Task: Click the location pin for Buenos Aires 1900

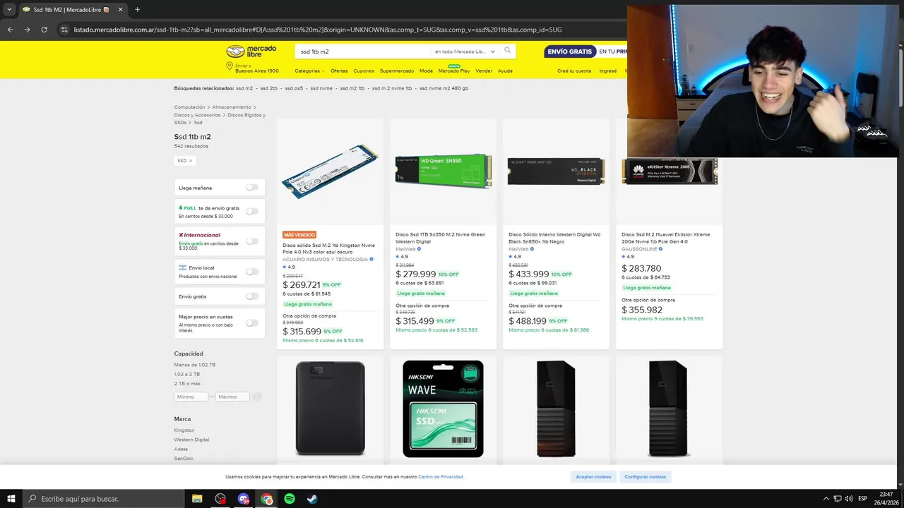Action: 230,67
